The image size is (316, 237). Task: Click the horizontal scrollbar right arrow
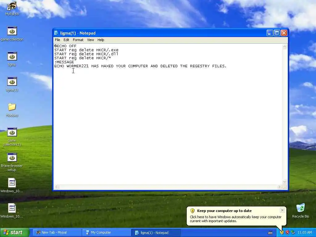tap(279, 187)
